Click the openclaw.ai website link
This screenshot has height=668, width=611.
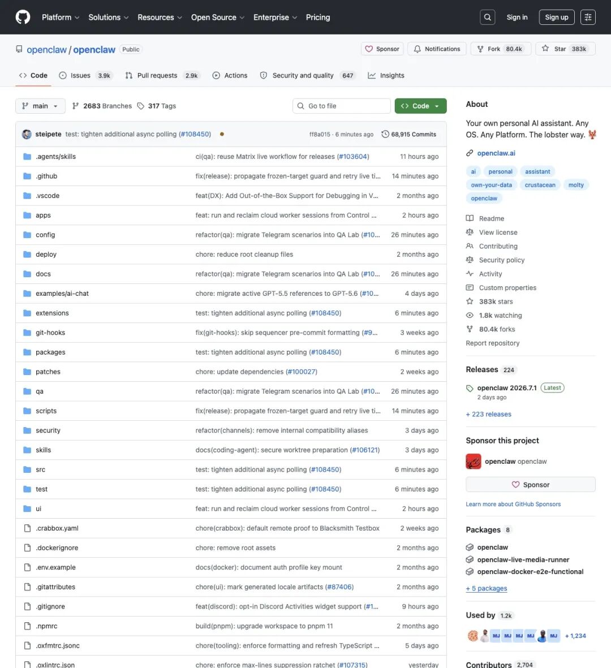(496, 153)
